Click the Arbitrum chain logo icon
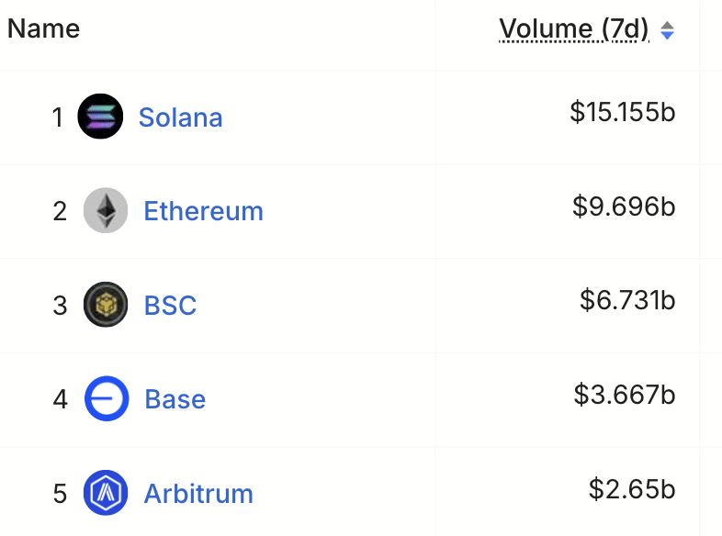The height and width of the screenshot is (536, 722). (106, 493)
